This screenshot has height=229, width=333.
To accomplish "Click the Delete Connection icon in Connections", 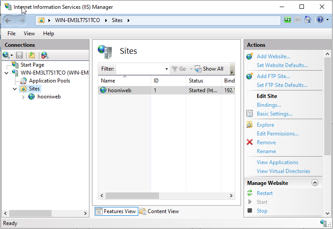I will tap(44, 55).
